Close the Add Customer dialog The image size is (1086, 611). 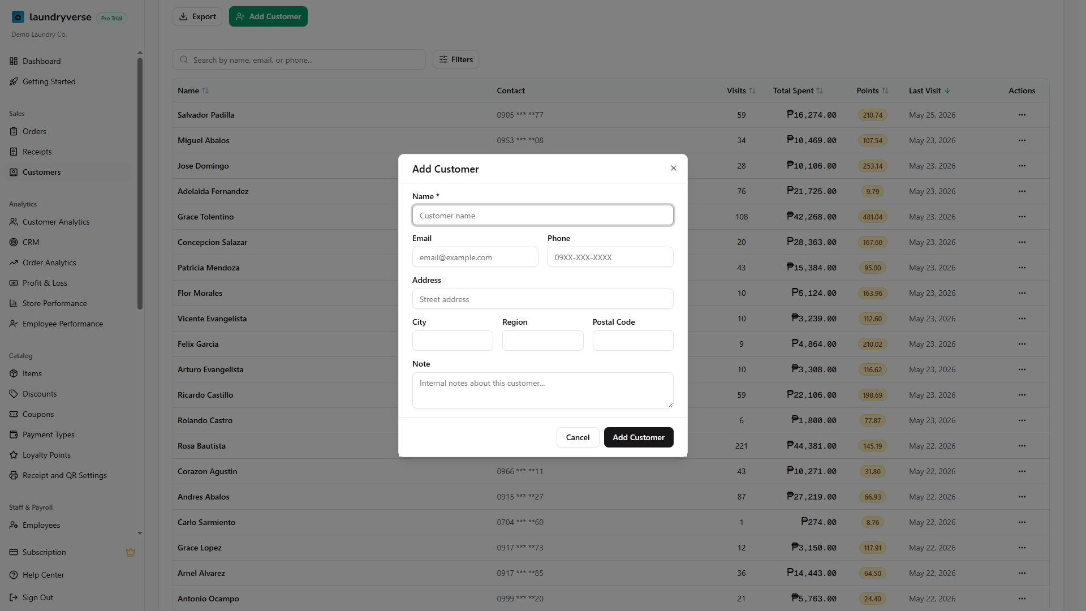[x=674, y=168]
